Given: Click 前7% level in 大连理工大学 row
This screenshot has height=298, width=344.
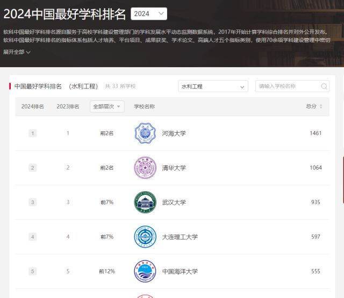Looking at the screenshot, I should click(x=107, y=237).
